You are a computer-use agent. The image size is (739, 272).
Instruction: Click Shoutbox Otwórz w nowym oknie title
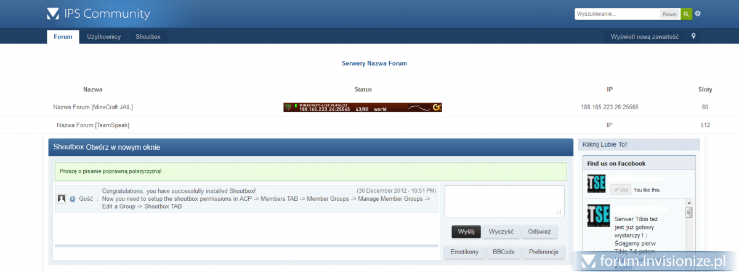point(107,147)
